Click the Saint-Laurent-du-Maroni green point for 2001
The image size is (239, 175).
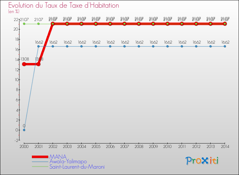[x=39, y=24]
